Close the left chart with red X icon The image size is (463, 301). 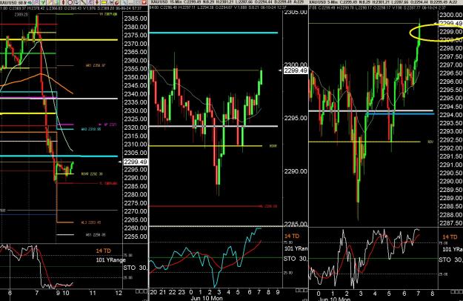click(144, 2)
